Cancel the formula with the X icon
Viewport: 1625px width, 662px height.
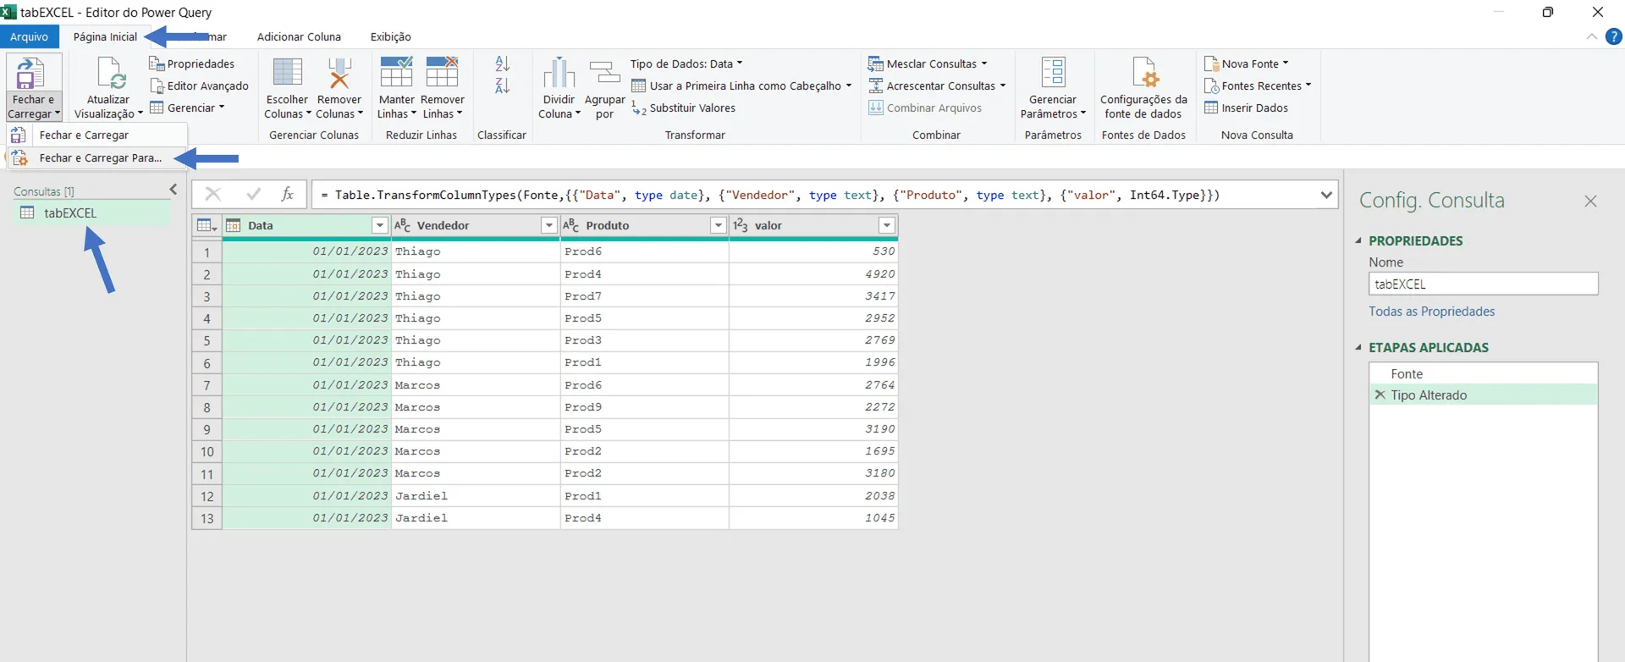click(212, 194)
